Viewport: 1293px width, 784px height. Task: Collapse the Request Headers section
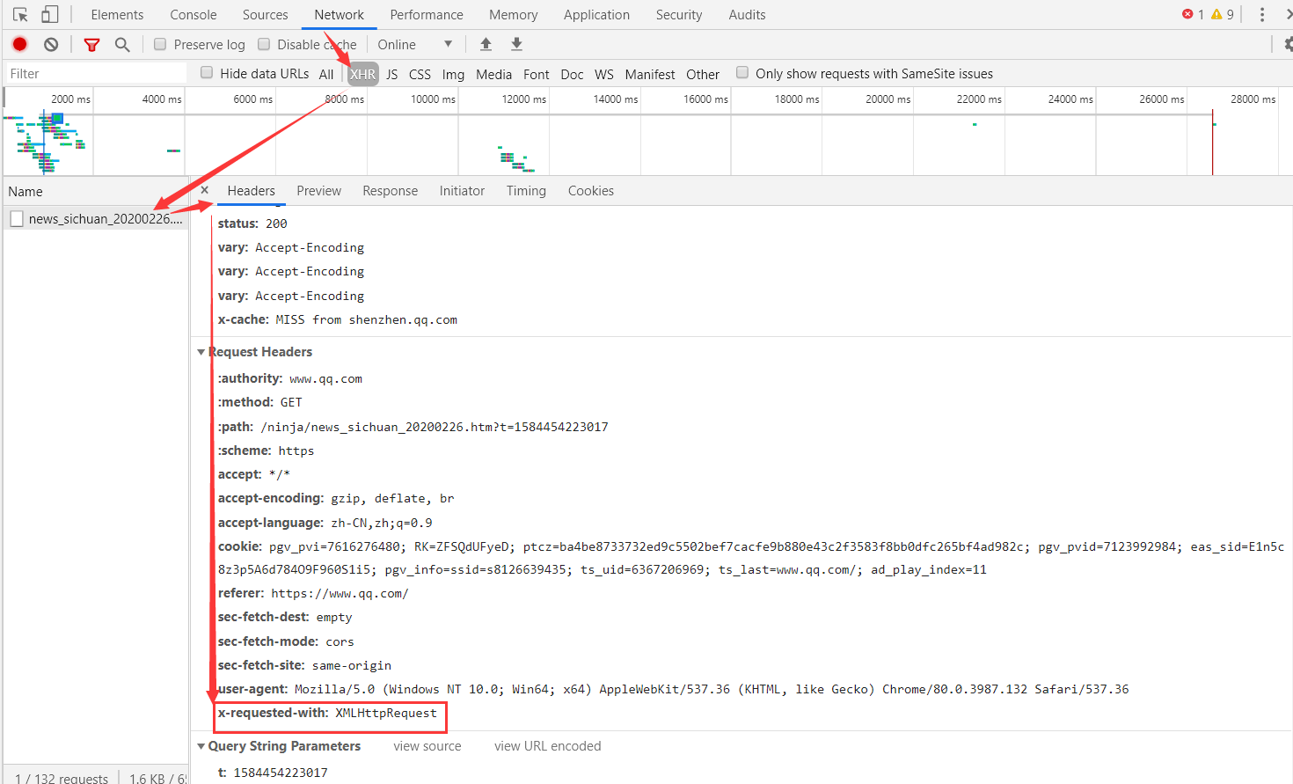pyautogui.click(x=201, y=352)
